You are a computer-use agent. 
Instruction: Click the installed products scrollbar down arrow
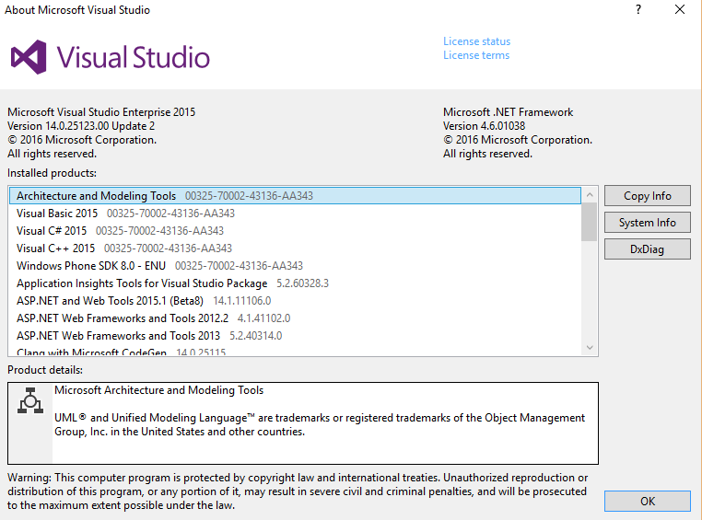(x=590, y=347)
